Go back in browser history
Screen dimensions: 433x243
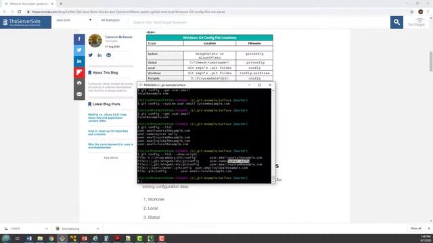pyautogui.click(x=5, y=12)
